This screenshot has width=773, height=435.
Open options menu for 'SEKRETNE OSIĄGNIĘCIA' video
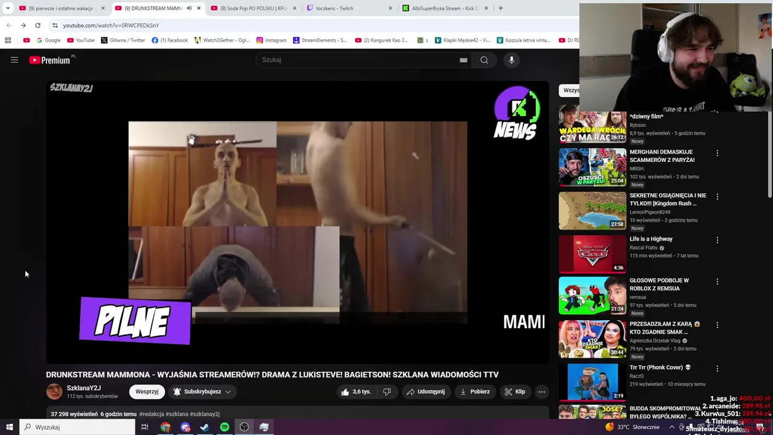coord(717,196)
